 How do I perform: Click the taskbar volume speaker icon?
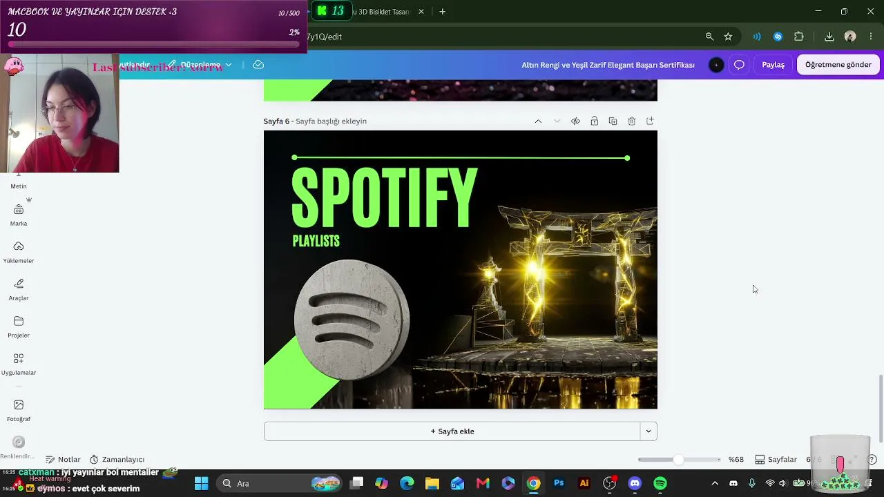click(782, 484)
